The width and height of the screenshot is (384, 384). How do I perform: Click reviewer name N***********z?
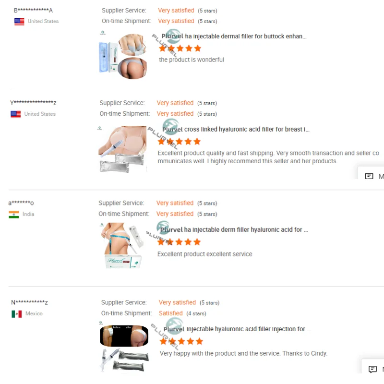29,302
